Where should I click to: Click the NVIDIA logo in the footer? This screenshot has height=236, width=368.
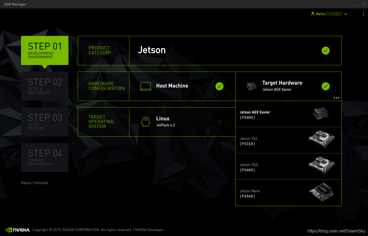pos(18,230)
